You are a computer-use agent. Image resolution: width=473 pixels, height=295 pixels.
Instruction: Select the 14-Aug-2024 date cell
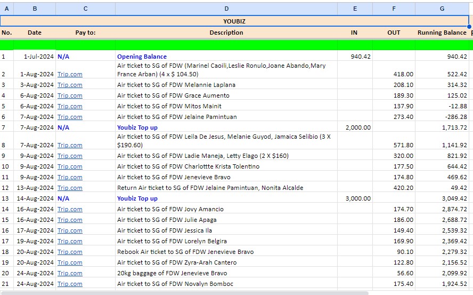(35, 198)
